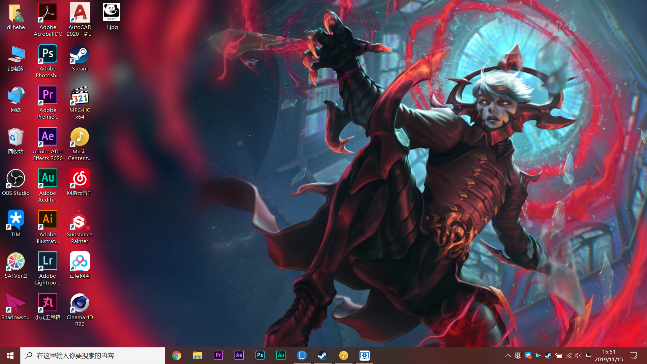Expand the hidden system tray icons
Viewport: 647px width, 364px height.
tap(508, 356)
